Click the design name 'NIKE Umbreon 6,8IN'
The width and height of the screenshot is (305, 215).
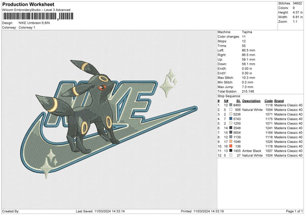tap(34, 23)
